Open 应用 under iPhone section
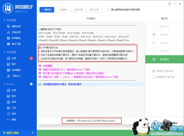Viewport: 184px width, 136px height. tap(11, 90)
